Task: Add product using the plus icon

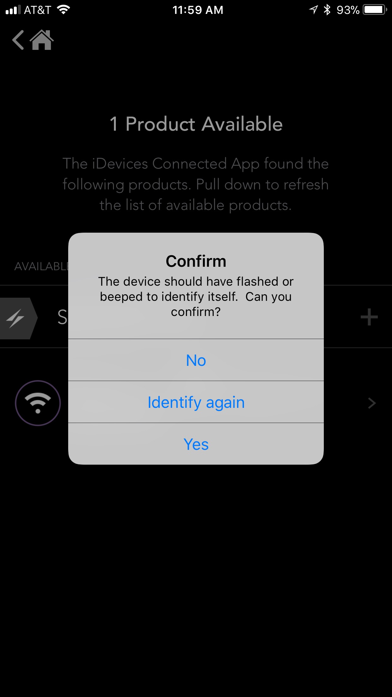Action: (369, 317)
